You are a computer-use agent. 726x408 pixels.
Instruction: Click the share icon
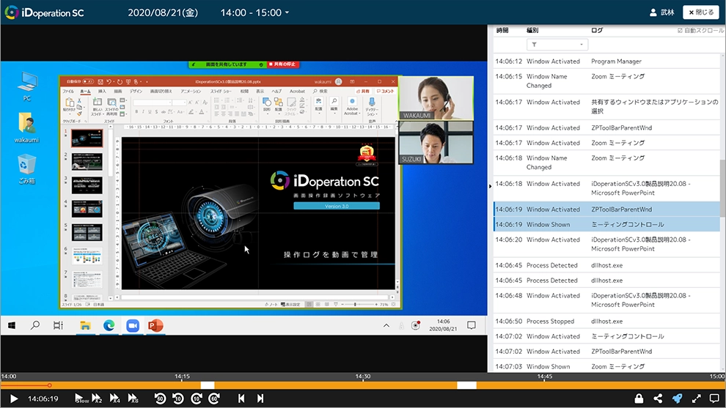coord(658,398)
